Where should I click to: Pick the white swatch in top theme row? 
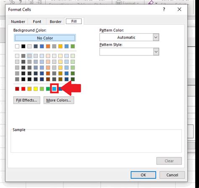17,46
